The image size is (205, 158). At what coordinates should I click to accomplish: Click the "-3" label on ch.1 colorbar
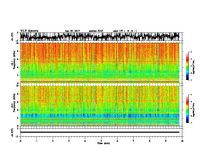[191, 52]
